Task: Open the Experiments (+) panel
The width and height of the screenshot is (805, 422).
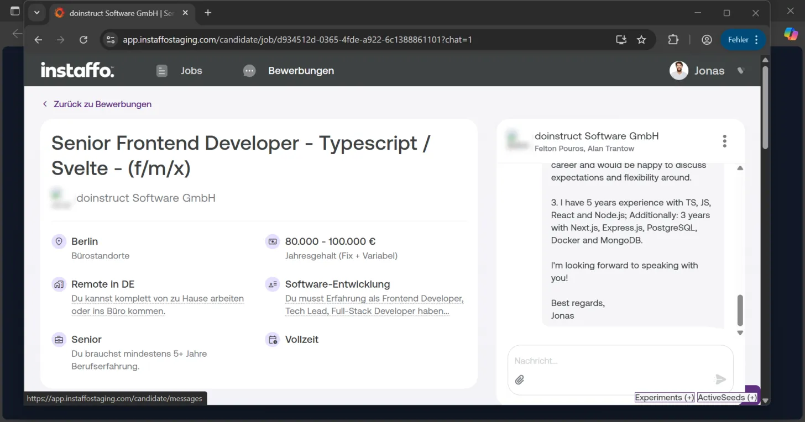Action: click(665, 398)
